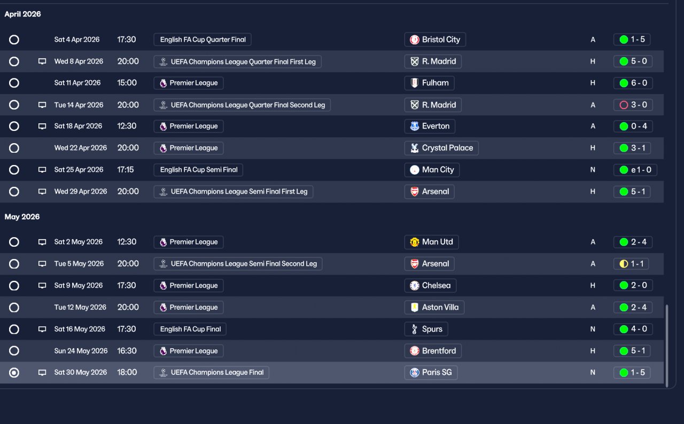Image resolution: width=684 pixels, height=424 pixels.
Task: Open Premier League button in Everton row
Action: pyautogui.click(x=189, y=127)
